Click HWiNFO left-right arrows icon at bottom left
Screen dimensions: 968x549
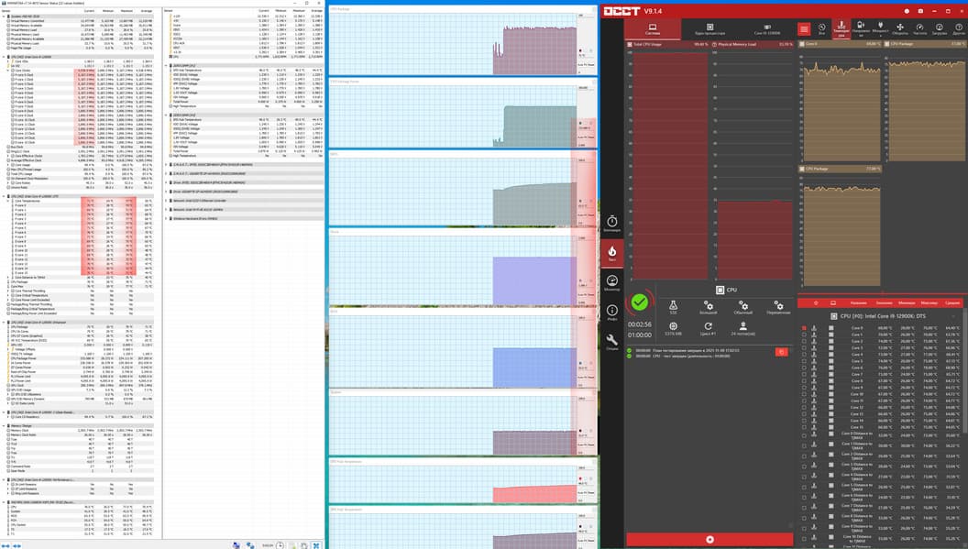[x=6, y=545]
